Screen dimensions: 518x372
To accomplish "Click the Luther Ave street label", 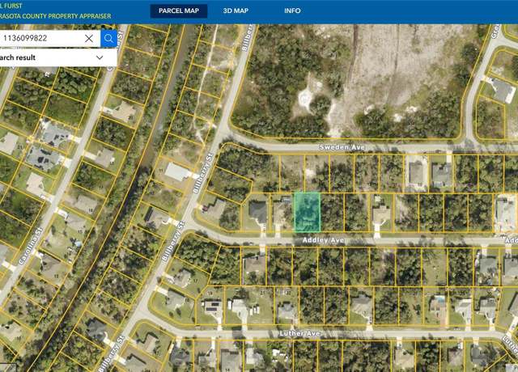I will [x=299, y=333].
